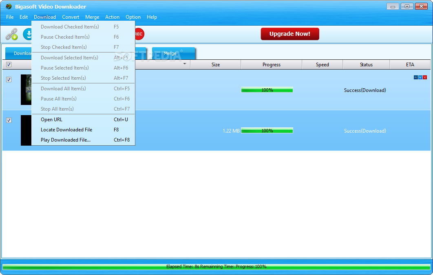Open the Edit menu

coord(24,17)
